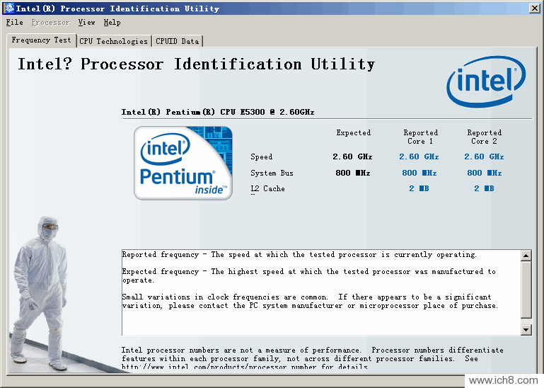
Task: Click the Core 2 L2 Cache 2 MB value
Action: tap(484, 188)
